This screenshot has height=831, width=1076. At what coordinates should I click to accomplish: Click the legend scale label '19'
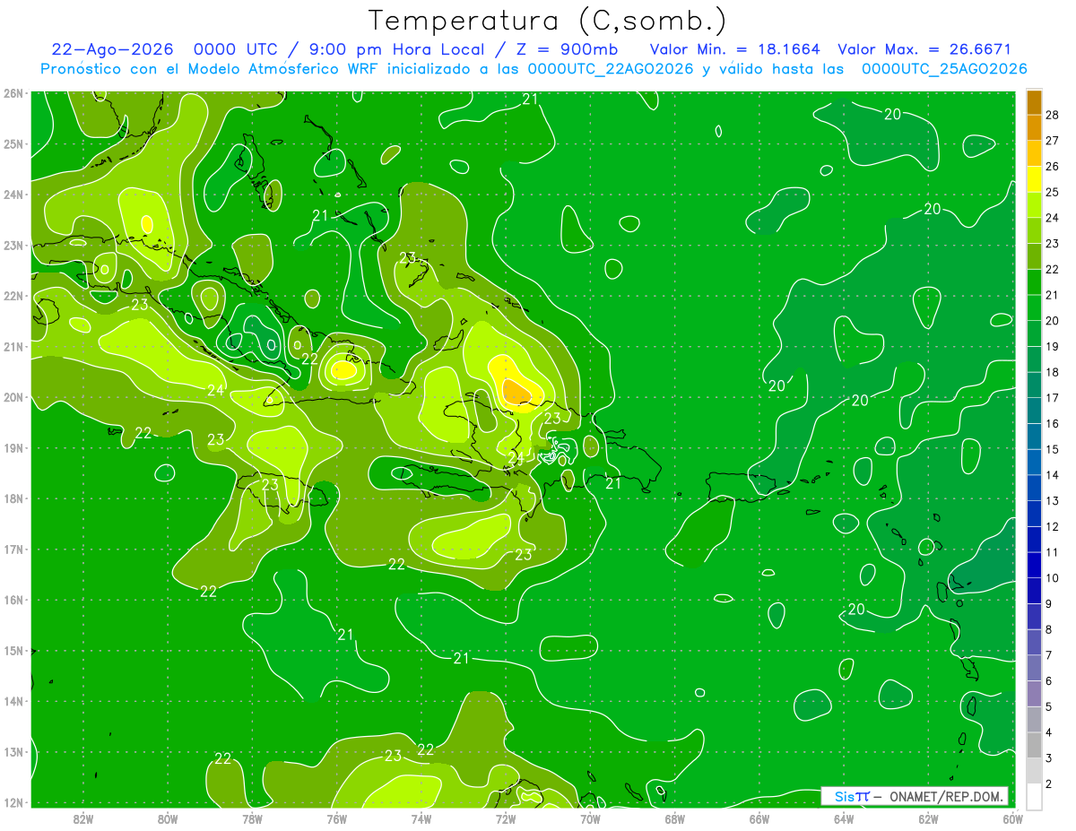(1053, 346)
